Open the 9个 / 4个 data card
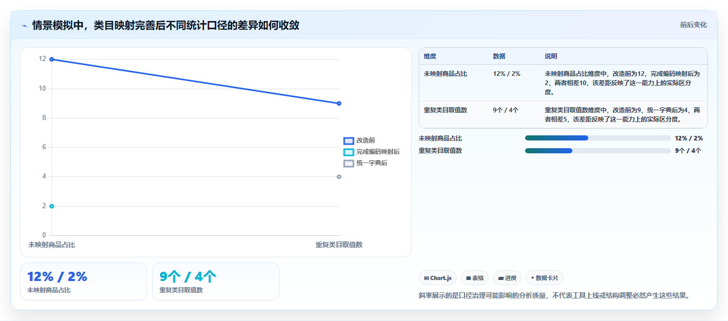Image resolution: width=728 pixels, height=321 pixels. (x=216, y=282)
